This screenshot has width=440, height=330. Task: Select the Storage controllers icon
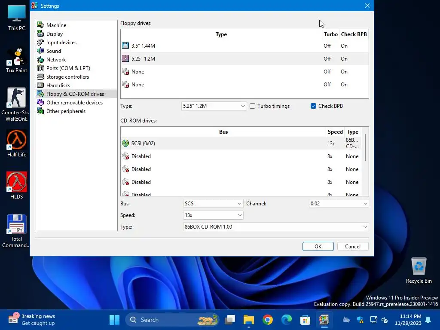40,76
